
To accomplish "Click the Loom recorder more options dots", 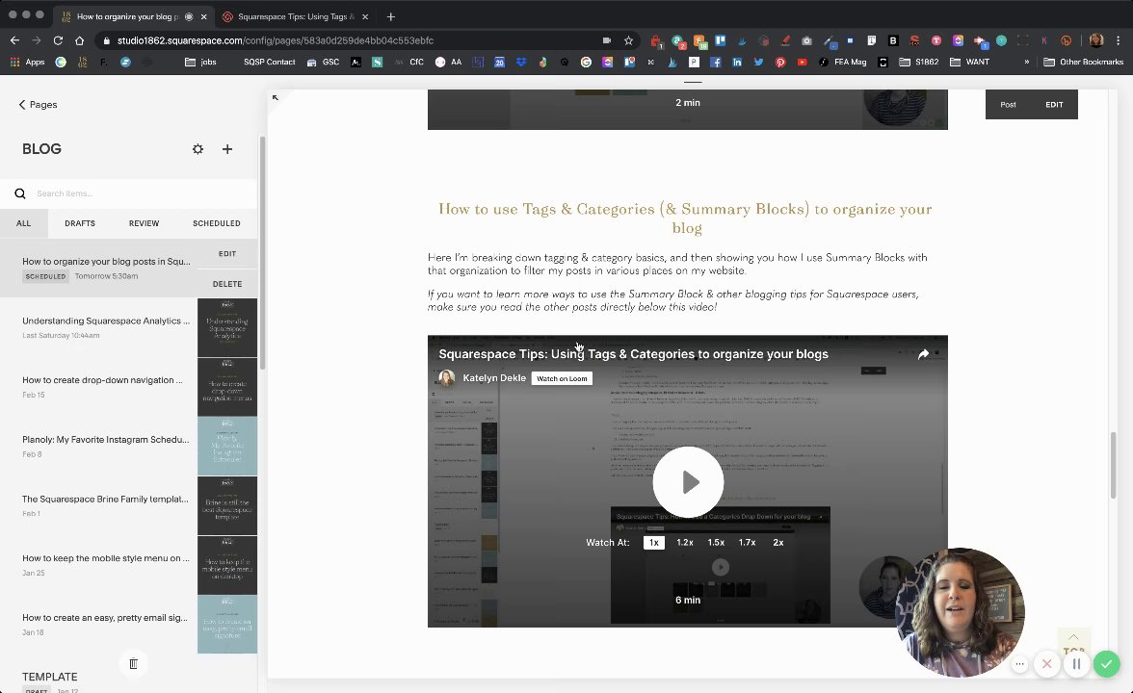I will tap(1019, 663).
